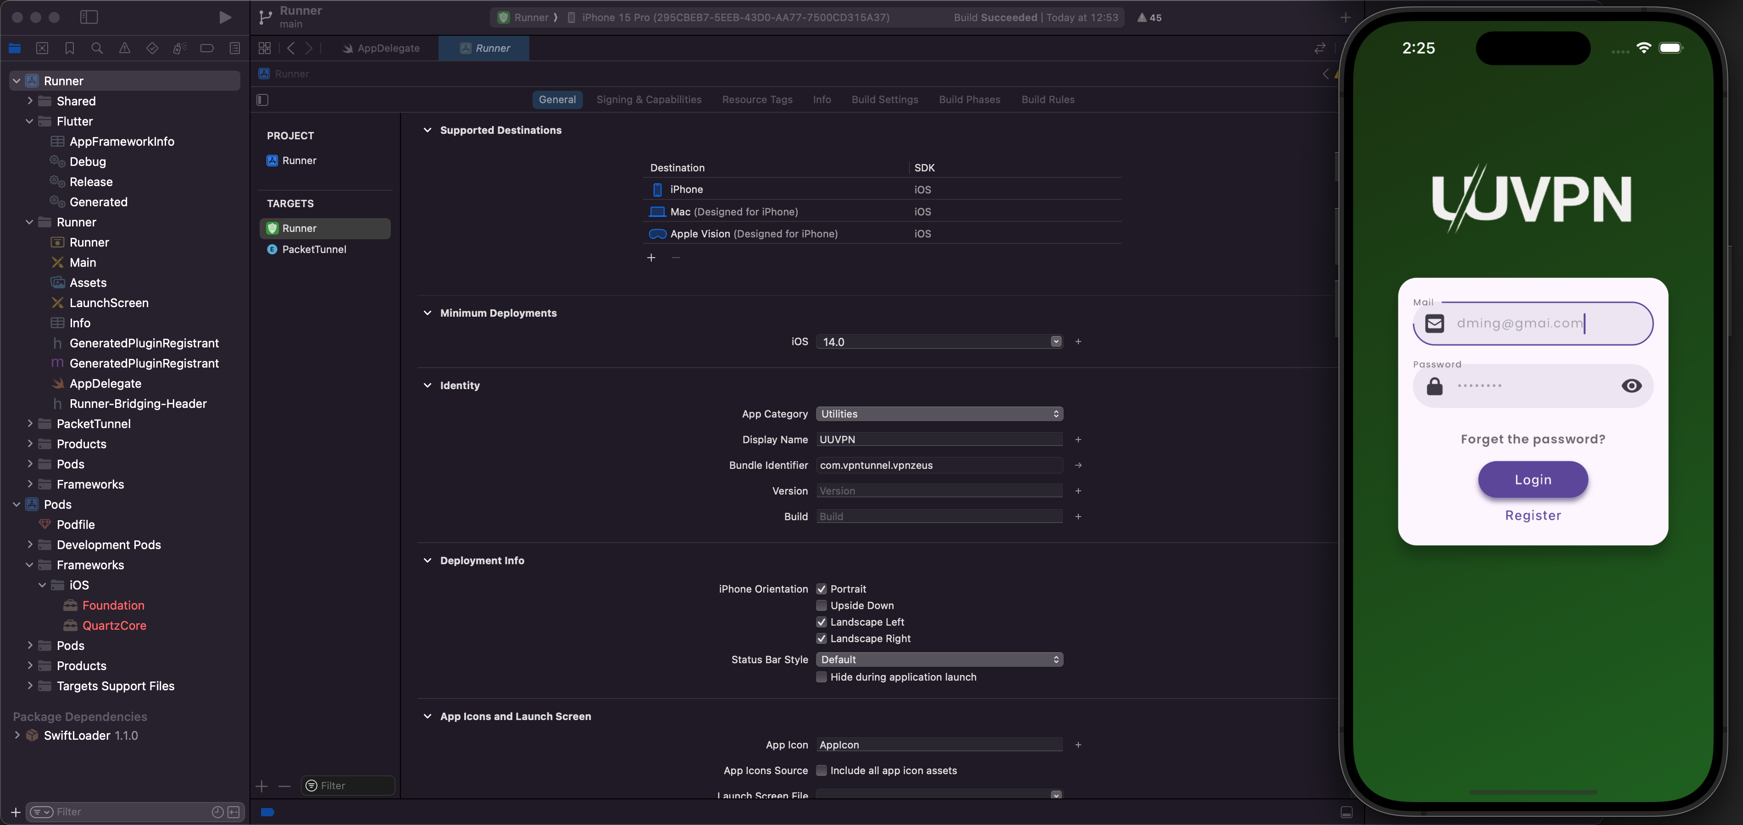The image size is (1743, 825).
Task: Enable the Upside Down orientation checkbox
Action: 822,605
